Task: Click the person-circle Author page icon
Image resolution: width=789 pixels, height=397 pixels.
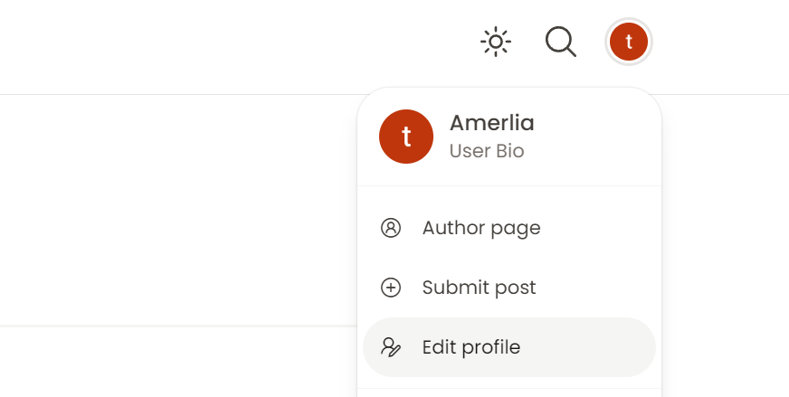Action: pos(391,228)
